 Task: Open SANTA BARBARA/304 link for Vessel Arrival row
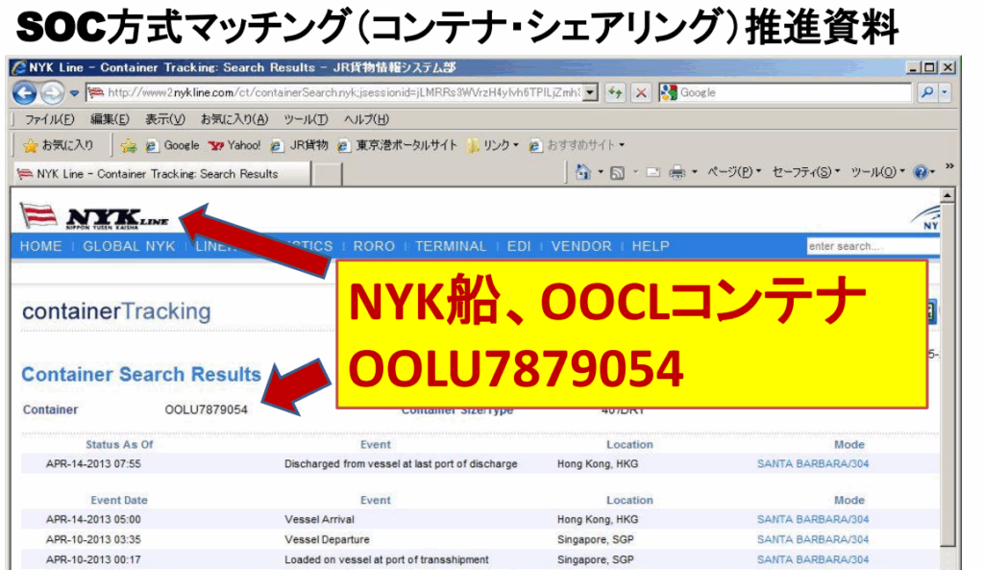813,520
